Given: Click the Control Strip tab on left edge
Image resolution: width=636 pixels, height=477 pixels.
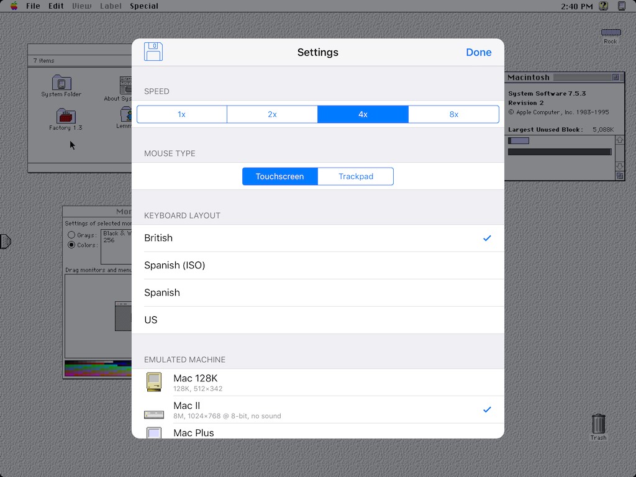Looking at the screenshot, I should coord(5,242).
